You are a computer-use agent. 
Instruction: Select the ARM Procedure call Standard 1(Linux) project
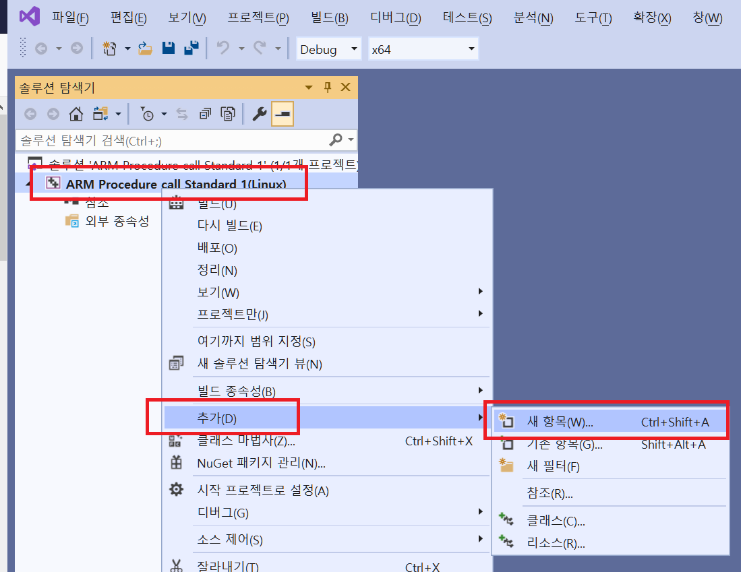coord(176,184)
